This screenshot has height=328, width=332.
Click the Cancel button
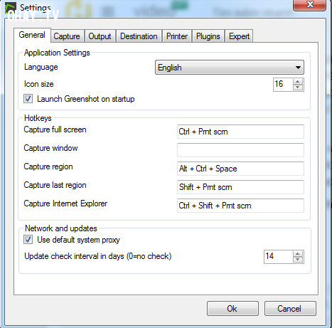pyautogui.click(x=290, y=309)
